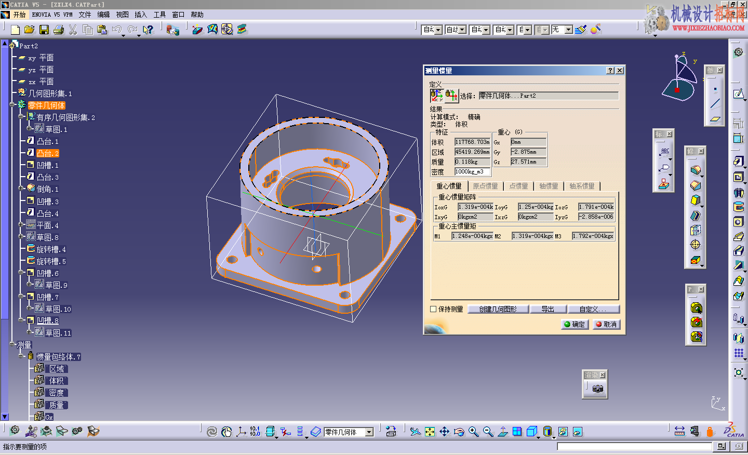The image size is (748, 455).
Task: Open the 文件 (File) menu
Action: [x=85, y=15]
